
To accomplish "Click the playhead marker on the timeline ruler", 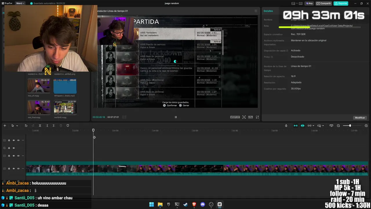I will pos(93,130).
